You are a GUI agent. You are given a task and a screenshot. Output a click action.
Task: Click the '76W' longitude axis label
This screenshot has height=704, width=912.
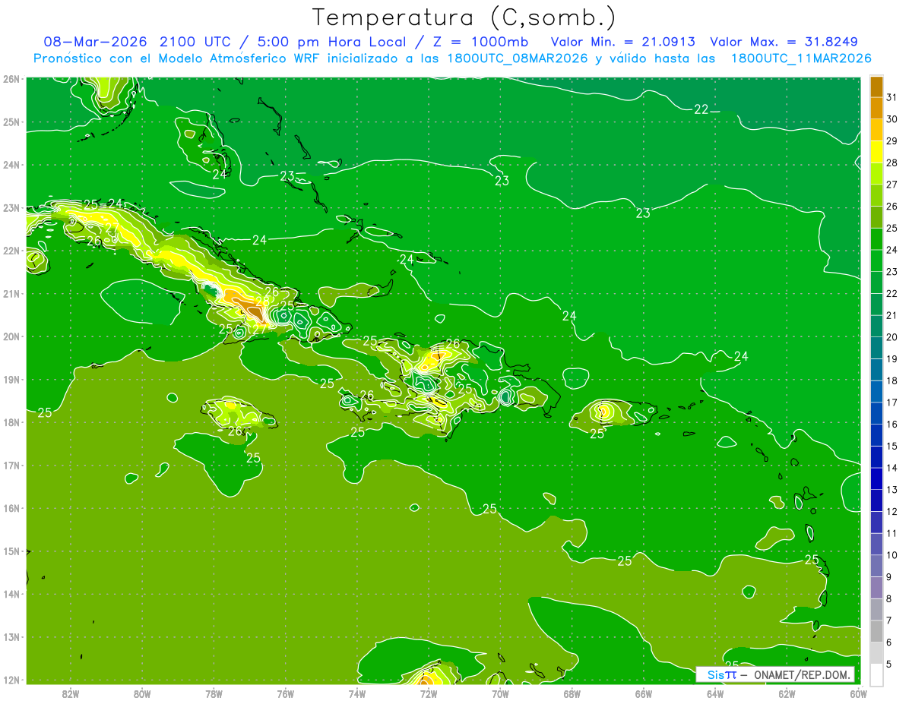[285, 693]
